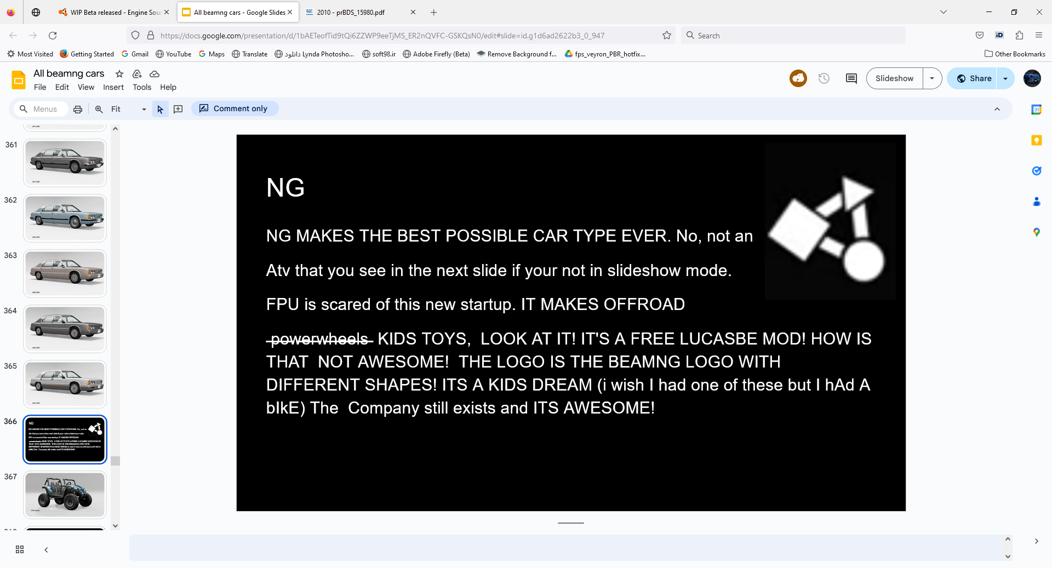Select slide 365 thumbnail
This screenshot has height=568, width=1052.
pyautogui.click(x=65, y=384)
